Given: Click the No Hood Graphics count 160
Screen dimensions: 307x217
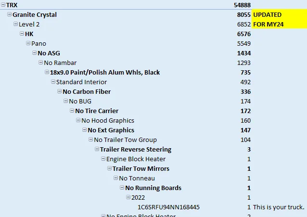Looking at the screenshot, I should click(245, 120).
